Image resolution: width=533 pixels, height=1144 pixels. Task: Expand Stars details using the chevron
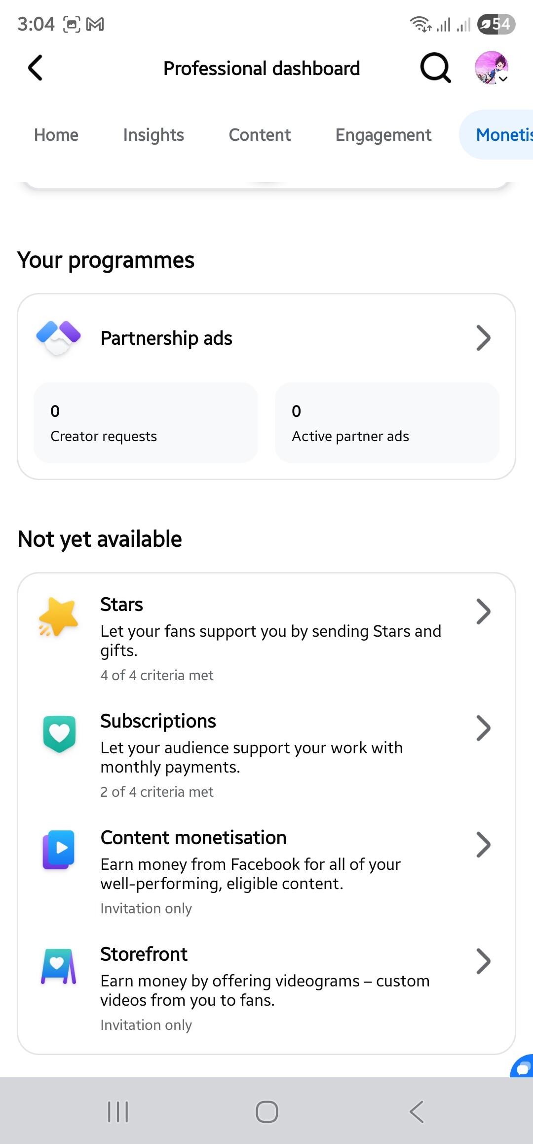click(483, 612)
